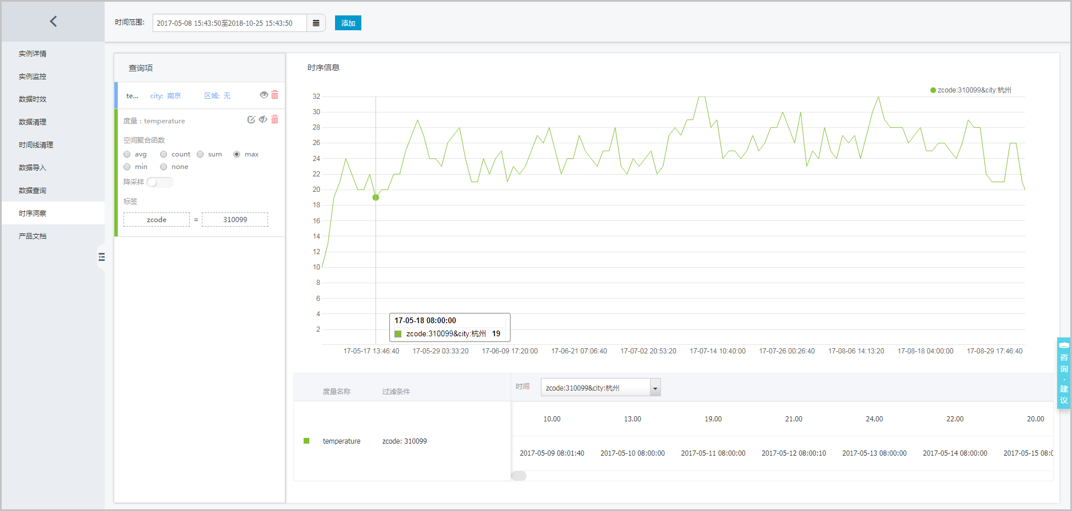Image resolution: width=1072 pixels, height=511 pixels.
Task: Open the calendar picker for time range
Action: [316, 23]
